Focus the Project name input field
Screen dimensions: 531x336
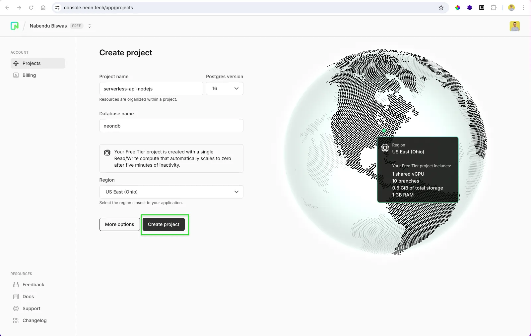click(x=151, y=88)
